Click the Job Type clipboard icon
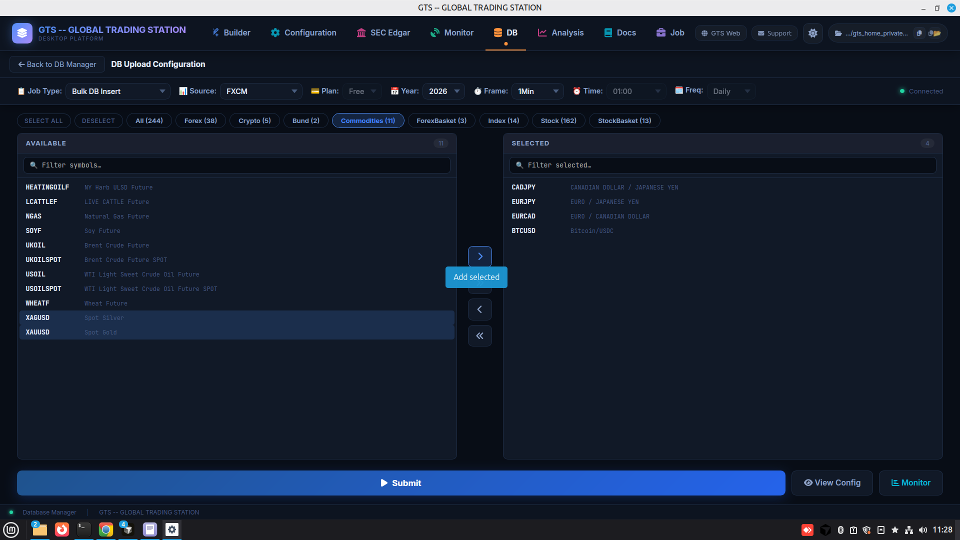Viewport: 960px width, 540px height. click(x=21, y=91)
